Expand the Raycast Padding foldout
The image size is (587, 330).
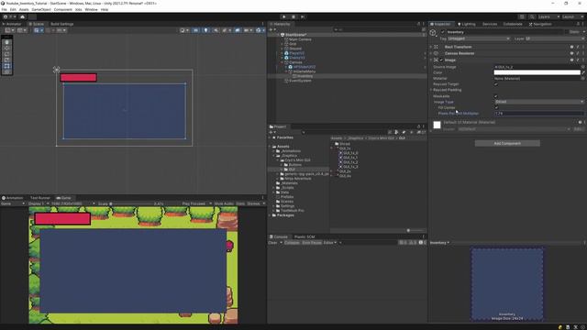(x=431, y=90)
